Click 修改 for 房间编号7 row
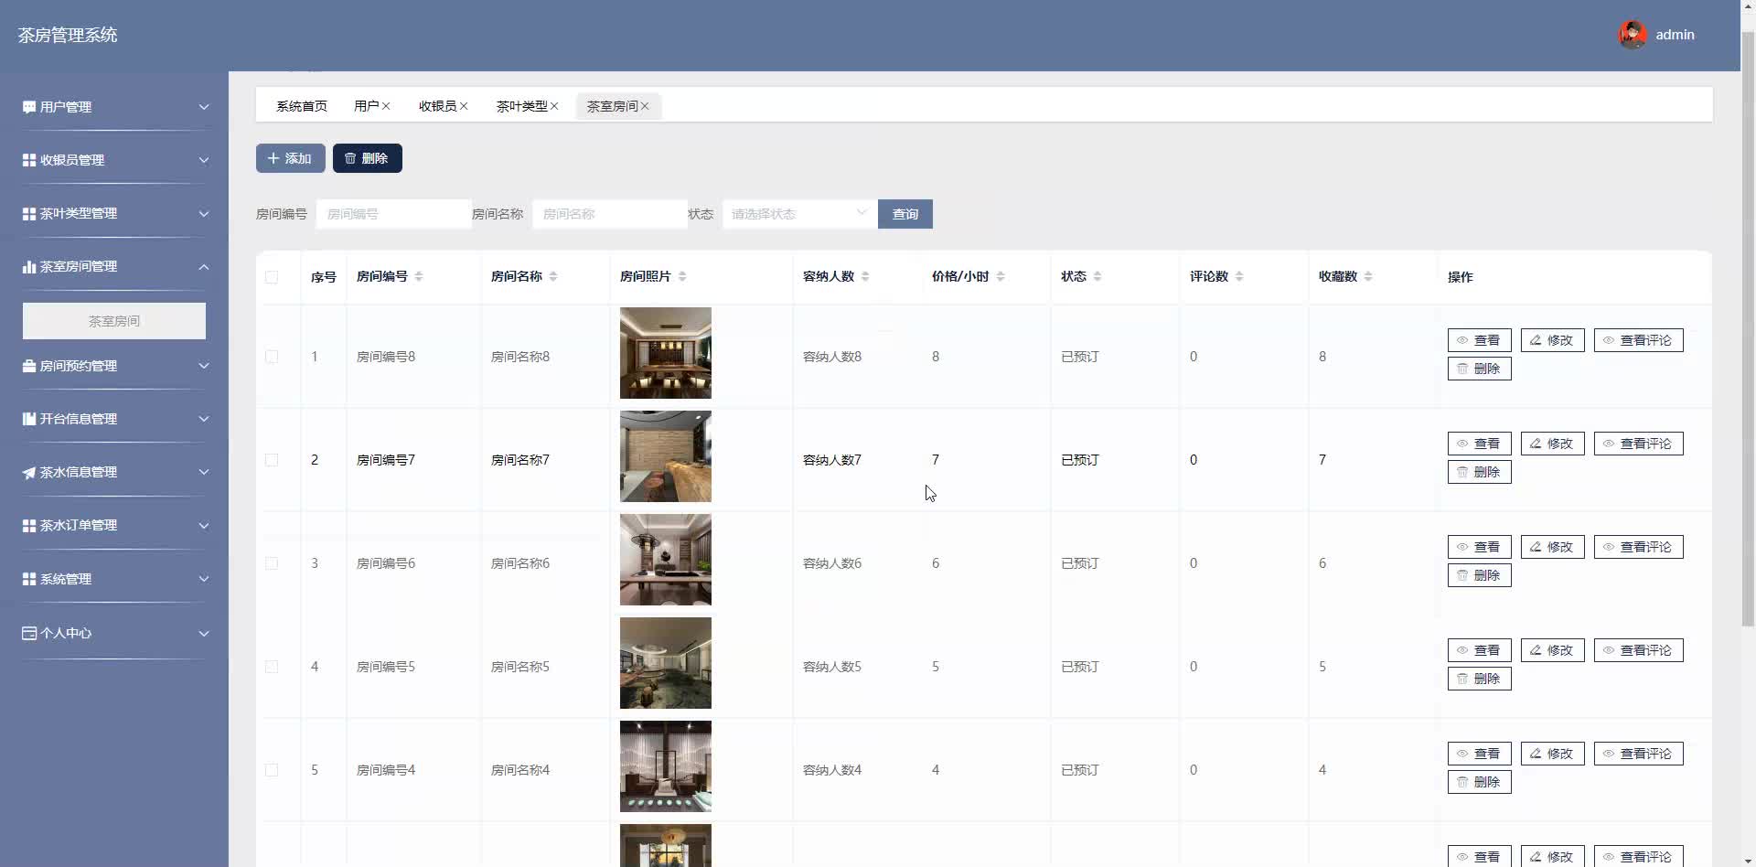This screenshot has width=1756, height=867. click(1552, 444)
